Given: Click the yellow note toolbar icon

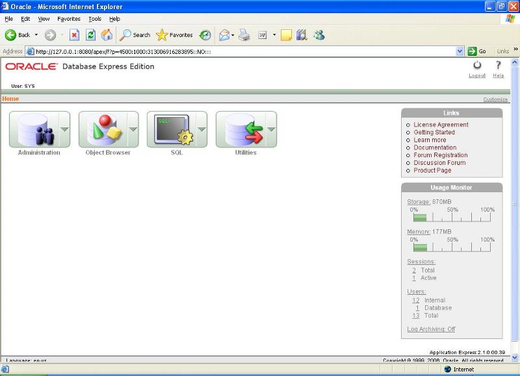Looking at the screenshot, I should pyautogui.click(x=286, y=35).
